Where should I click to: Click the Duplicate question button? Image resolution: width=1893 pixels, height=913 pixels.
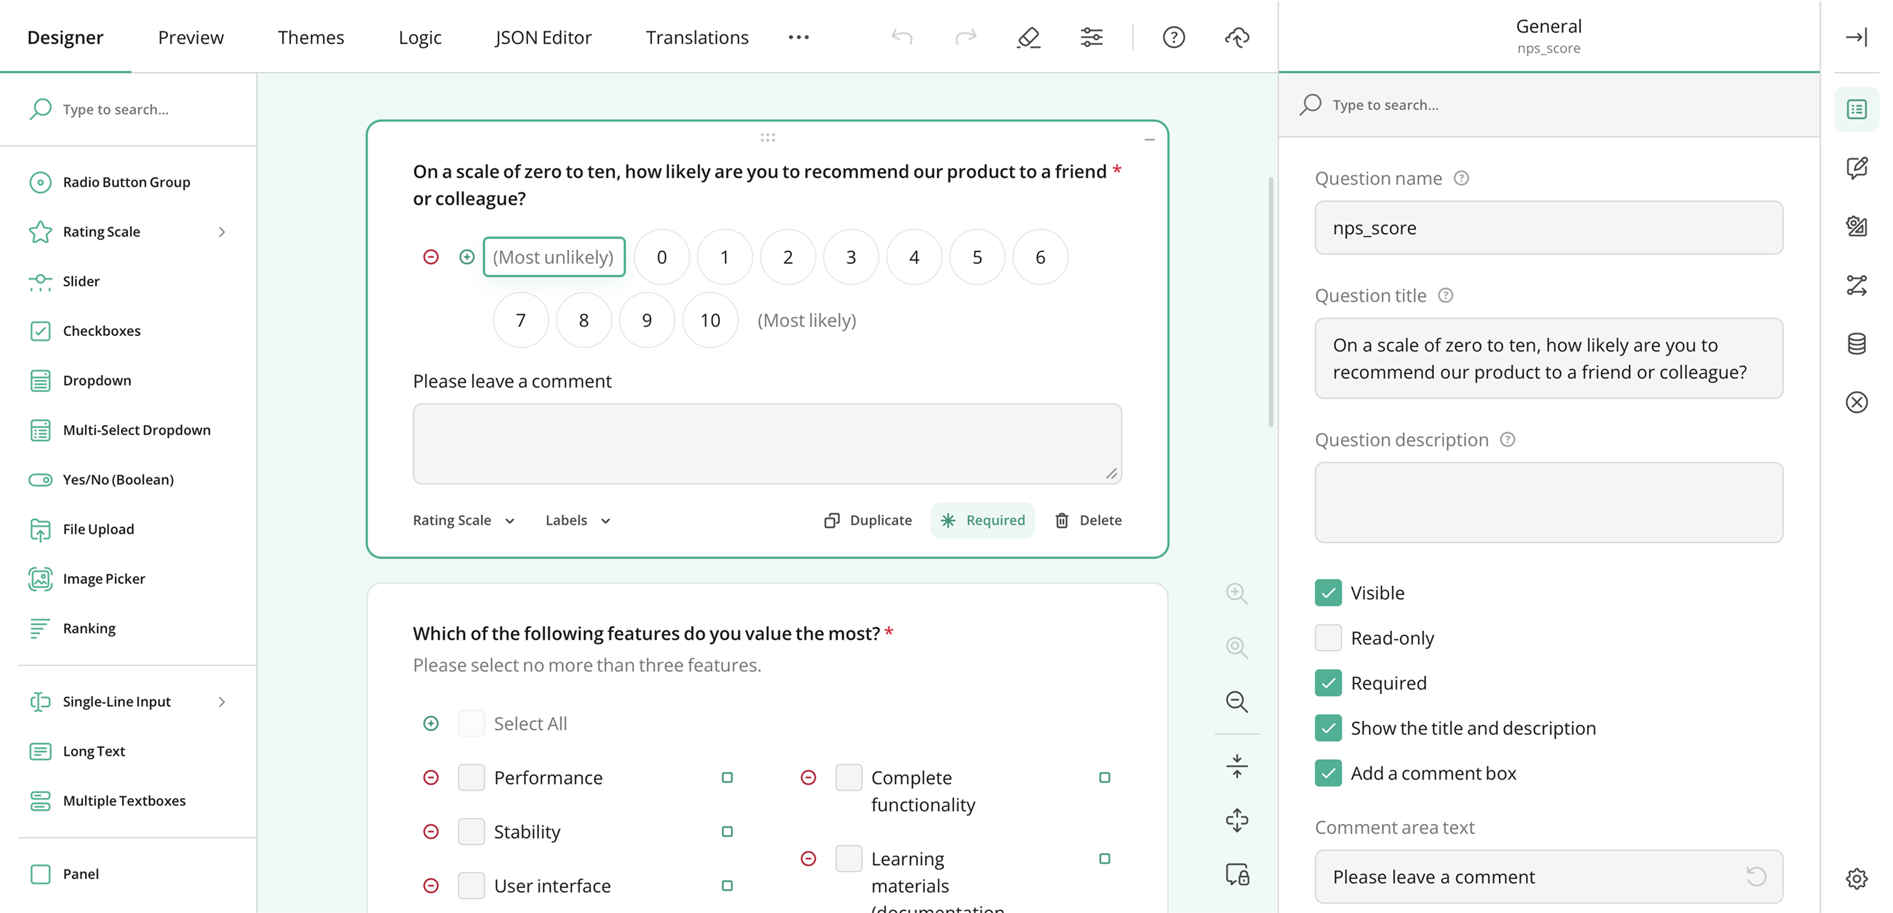coord(869,520)
